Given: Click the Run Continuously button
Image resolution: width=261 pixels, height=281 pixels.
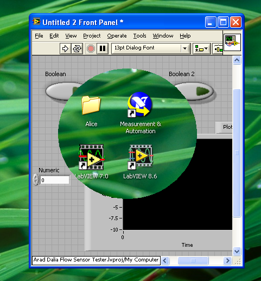Looking at the screenshot, I should pyautogui.click(x=77, y=48).
